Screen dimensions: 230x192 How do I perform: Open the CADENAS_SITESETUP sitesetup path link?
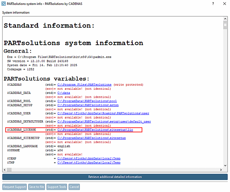[x=91, y=138]
